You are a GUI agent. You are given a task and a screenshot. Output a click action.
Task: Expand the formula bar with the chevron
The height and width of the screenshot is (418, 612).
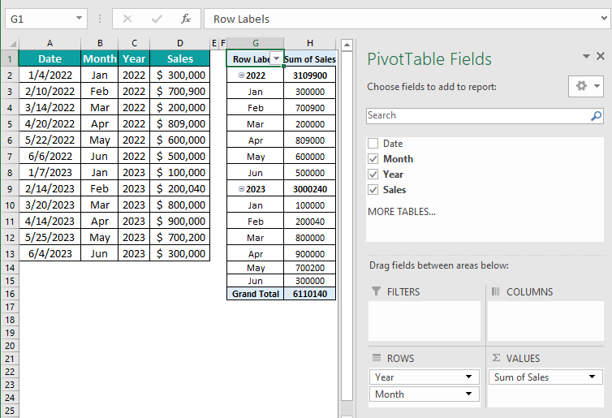pyautogui.click(x=605, y=19)
